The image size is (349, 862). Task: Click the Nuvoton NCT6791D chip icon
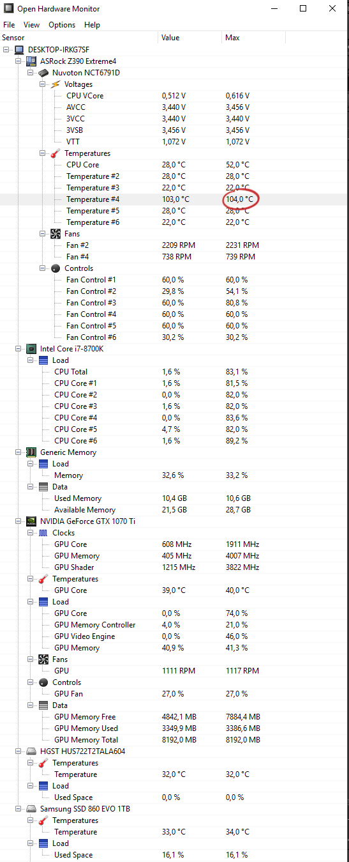(43, 73)
